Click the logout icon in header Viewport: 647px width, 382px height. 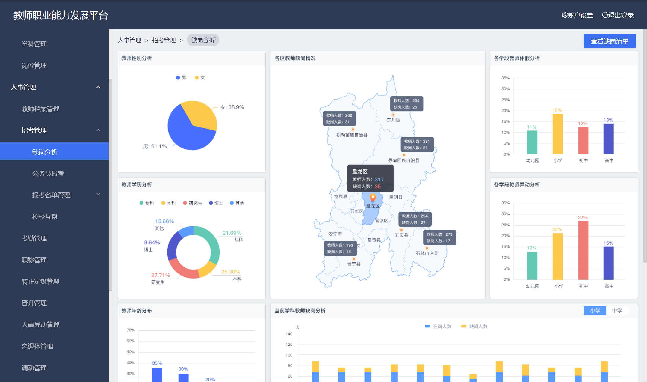[605, 15]
